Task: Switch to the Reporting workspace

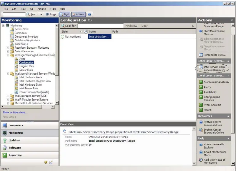Action: click(30, 155)
